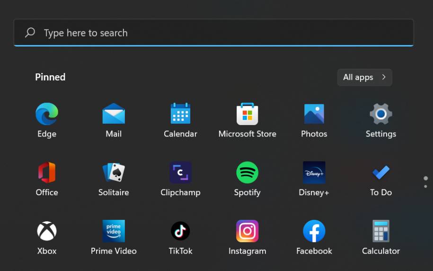Launch the Xbox app
Image resolution: width=433 pixels, height=271 pixels.
click(47, 231)
